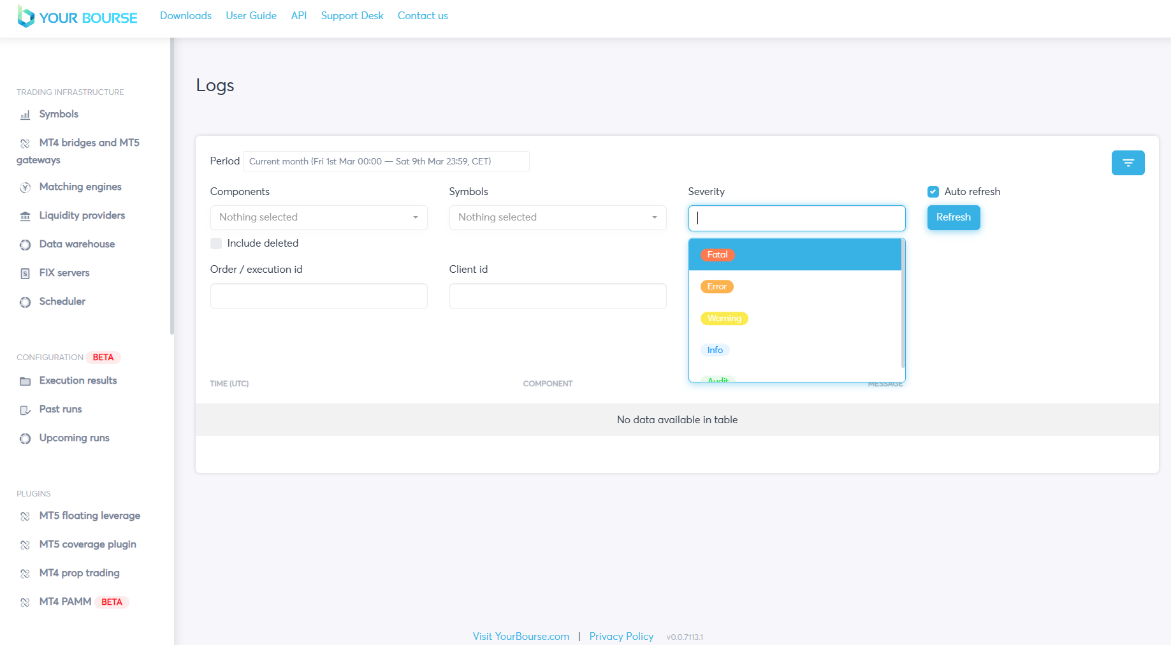This screenshot has height=645, width=1171.
Task: Select the Fatal severity option
Action: point(718,255)
